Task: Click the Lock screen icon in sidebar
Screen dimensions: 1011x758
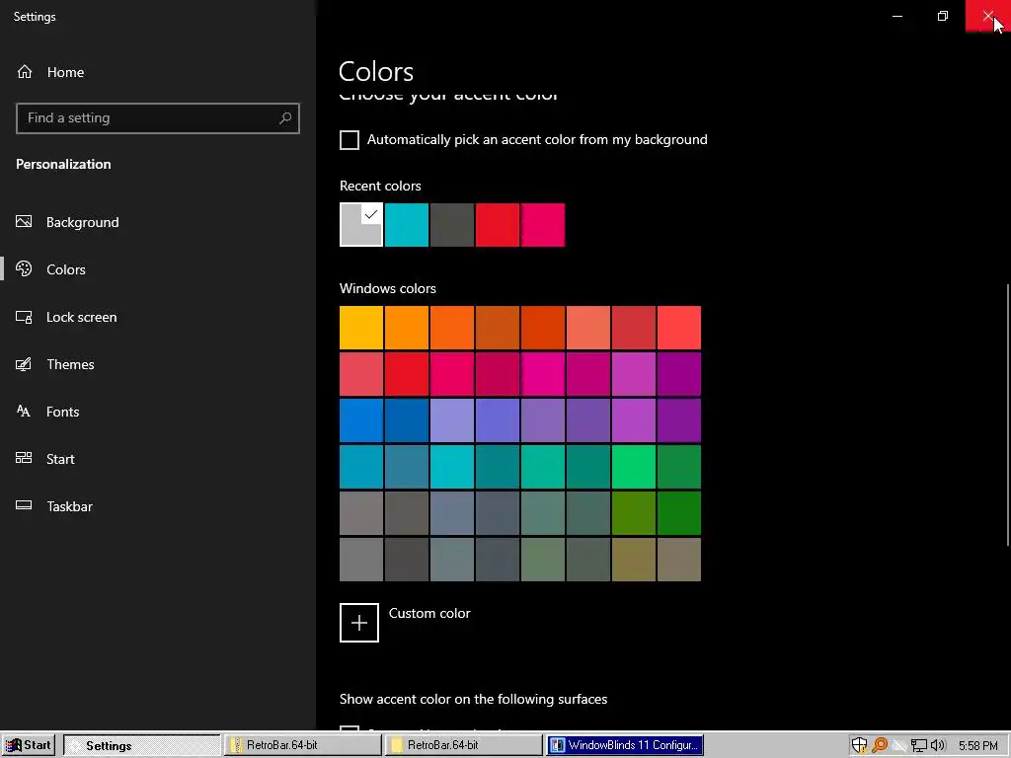Action: 24,317
